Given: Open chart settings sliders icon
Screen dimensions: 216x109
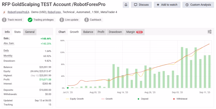Looking at the screenshot, I should pos(209,32).
